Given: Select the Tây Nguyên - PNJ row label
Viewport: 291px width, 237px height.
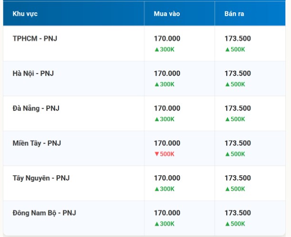Looking at the screenshot, I should pyautogui.click(x=41, y=178).
